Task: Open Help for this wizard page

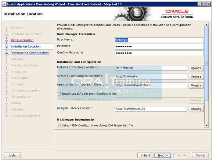Action: 12,155
